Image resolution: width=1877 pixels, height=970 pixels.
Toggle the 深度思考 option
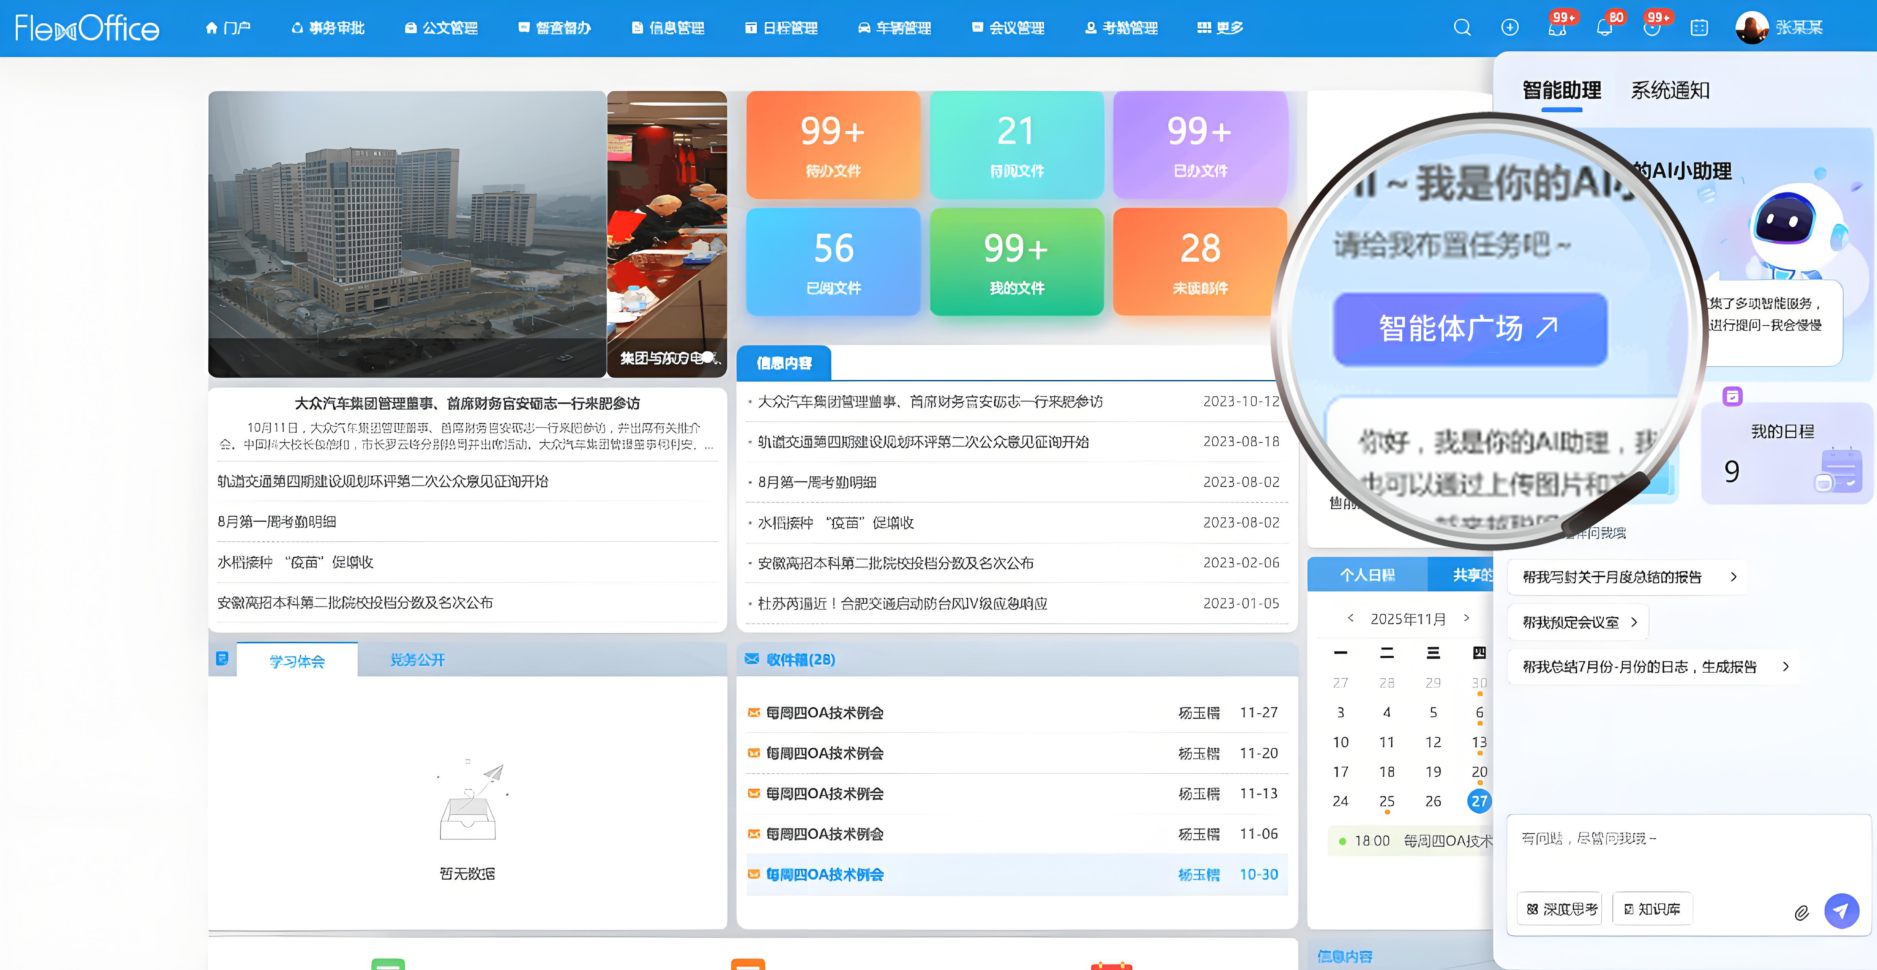coord(1559,909)
